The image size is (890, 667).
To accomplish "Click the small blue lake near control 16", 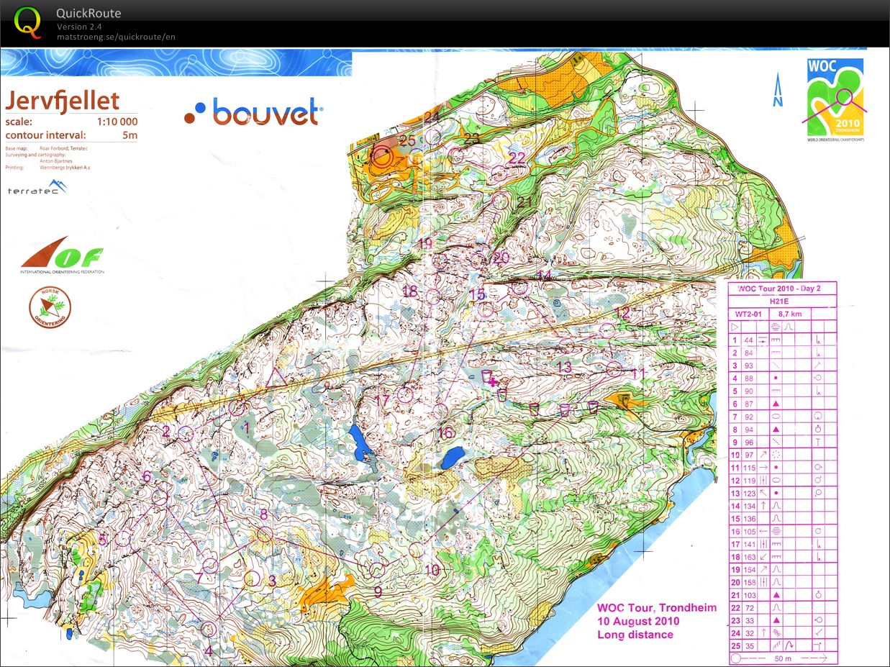I will coord(453,458).
